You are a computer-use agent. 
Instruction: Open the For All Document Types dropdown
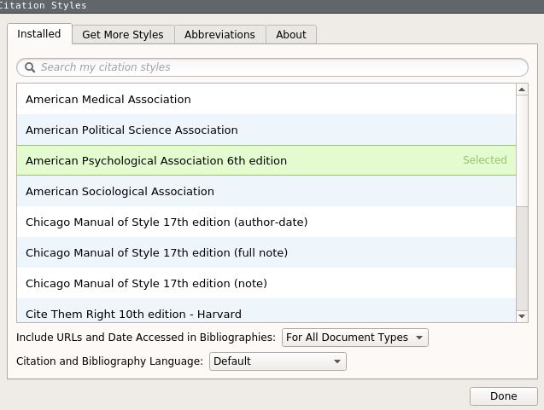pos(355,338)
